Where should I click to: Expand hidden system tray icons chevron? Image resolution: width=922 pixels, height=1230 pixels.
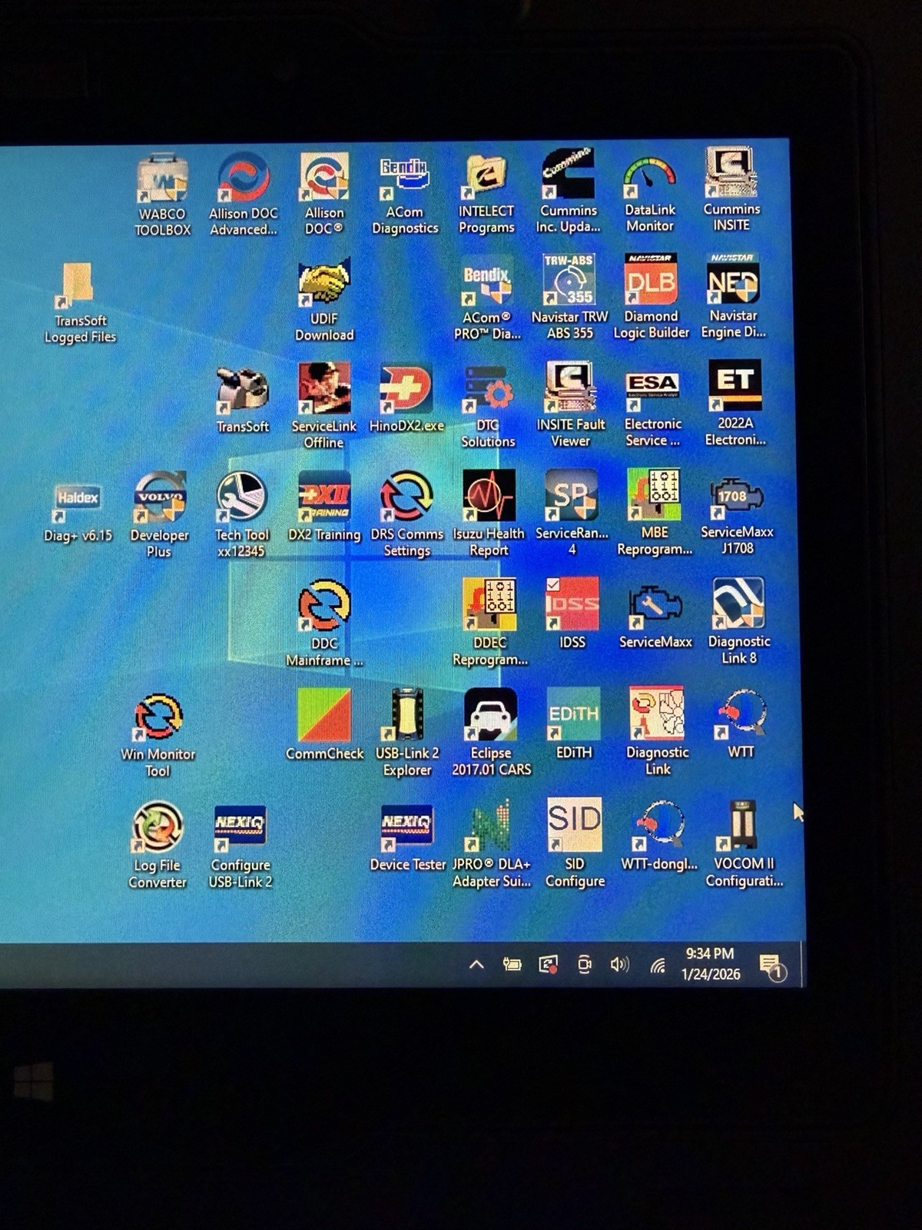click(x=476, y=964)
